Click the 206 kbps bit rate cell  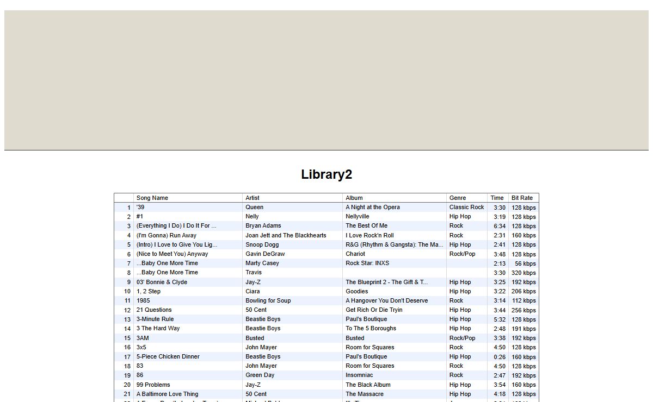coord(523,292)
